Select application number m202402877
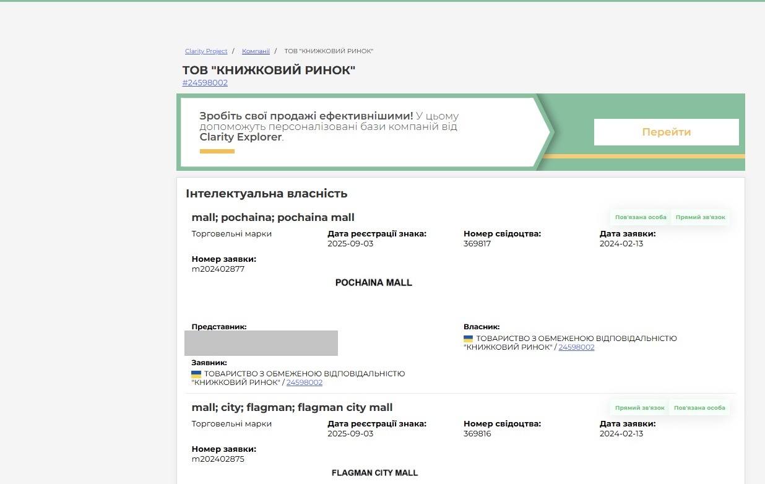 click(x=218, y=269)
